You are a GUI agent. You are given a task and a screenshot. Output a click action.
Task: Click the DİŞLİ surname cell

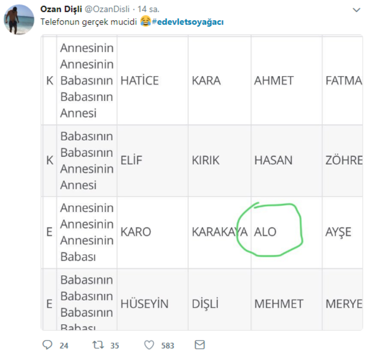pos(205,304)
